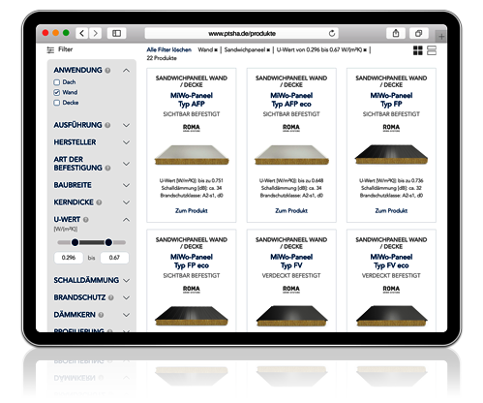The width and height of the screenshot is (483, 403).
Task: Open MiWo-Paneel Typ FV title
Action: click(x=291, y=262)
